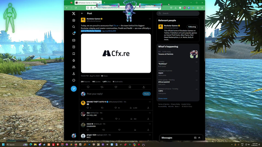Open more options on the Rockstar post

click(150, 19)
